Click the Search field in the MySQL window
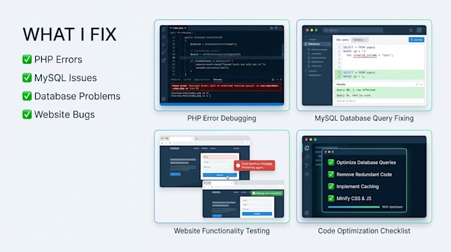The width and height of the screenshot is (451, 252). click(352, 30)
